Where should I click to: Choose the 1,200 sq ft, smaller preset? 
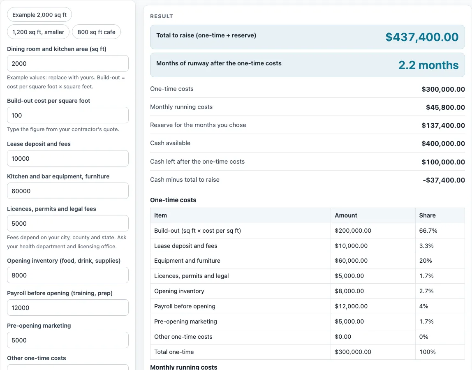pyautogui.click(x=38, y=32)
